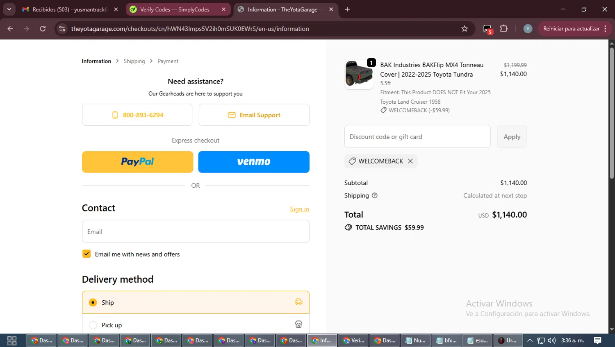Select the Information - TheYotaGarage tab

coord(285,9)
